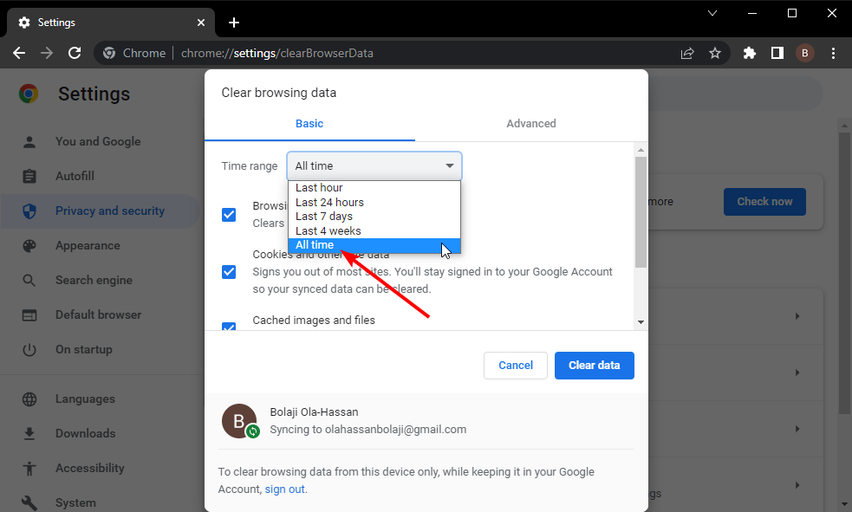
Task: Toggle Cached images and files checkbox
Action: coord(229,327)
